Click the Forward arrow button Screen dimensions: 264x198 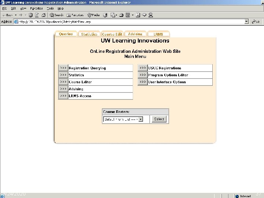click(x=21, y=15)
